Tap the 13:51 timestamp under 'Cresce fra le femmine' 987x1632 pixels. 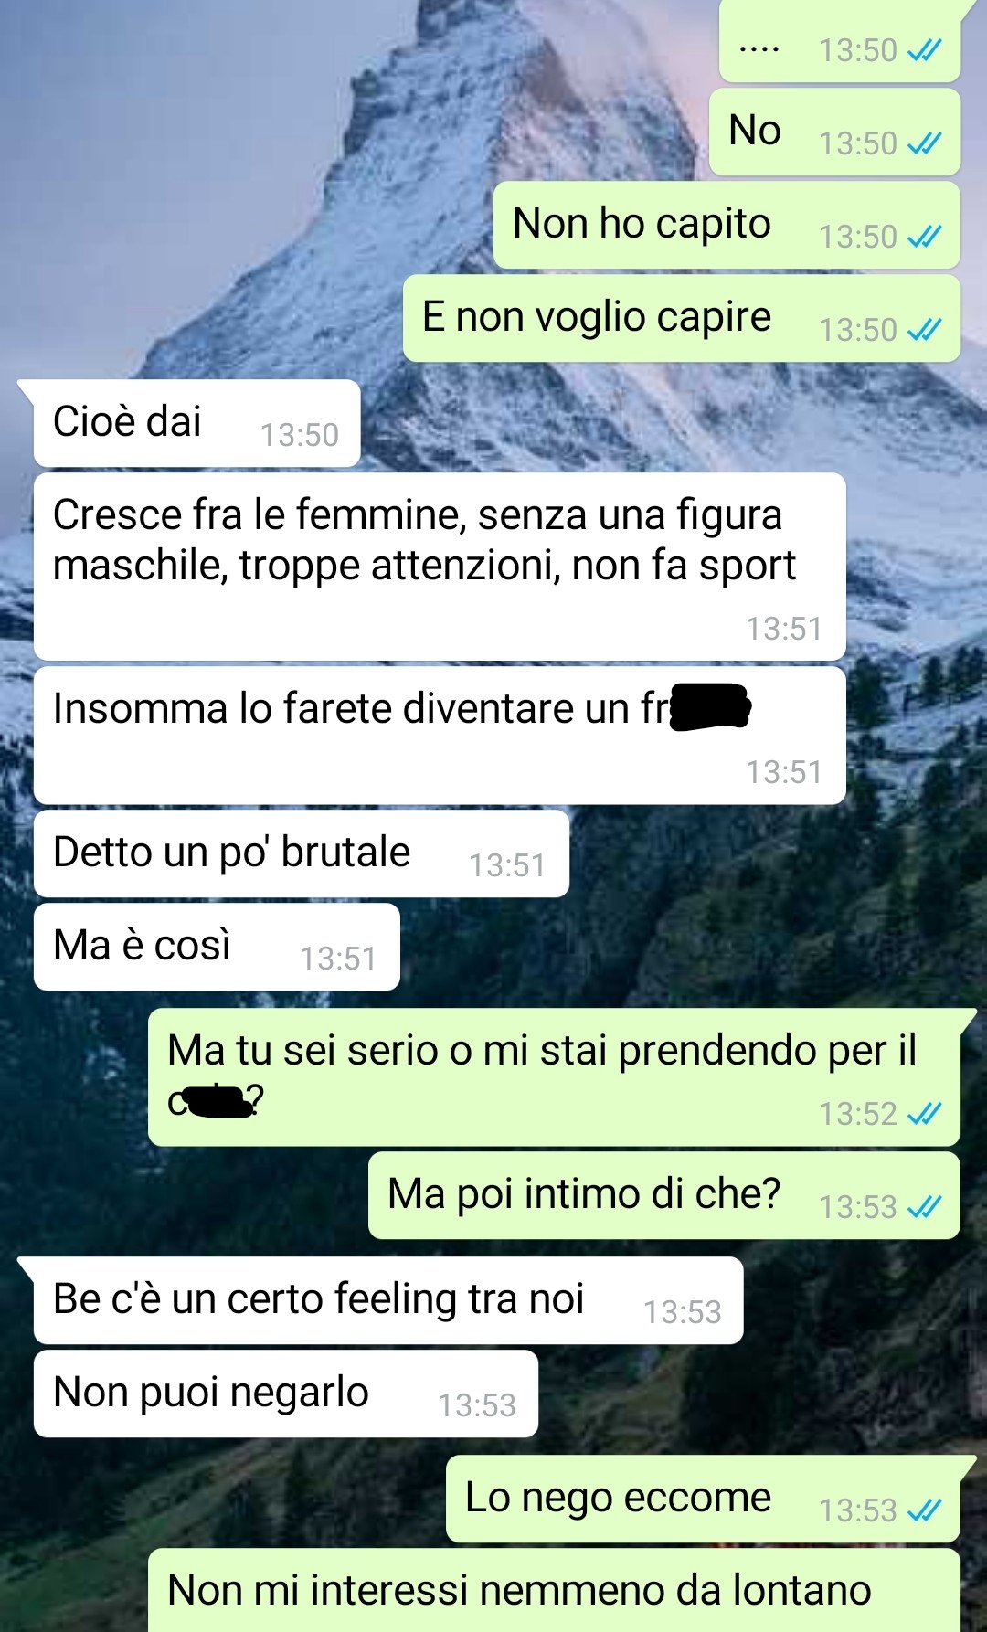click(x=784, y=629)
